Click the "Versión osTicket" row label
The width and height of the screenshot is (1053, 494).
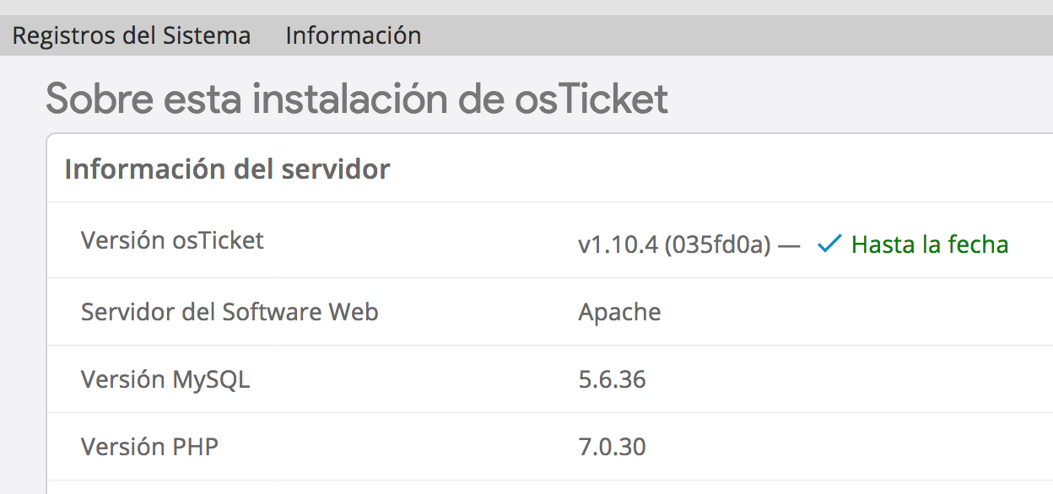(x=172, y=241)
